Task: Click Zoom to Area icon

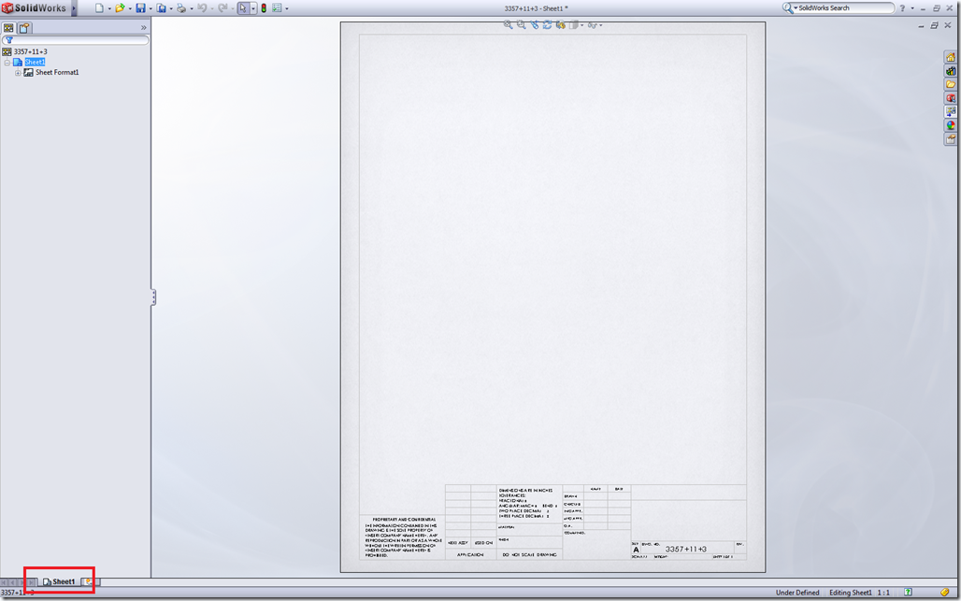Action: click(x=521, y=24)
